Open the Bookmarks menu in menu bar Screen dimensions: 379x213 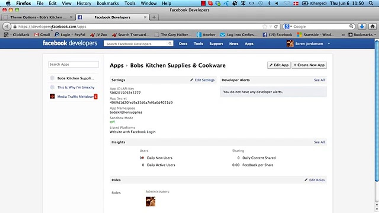pos(108,3)
